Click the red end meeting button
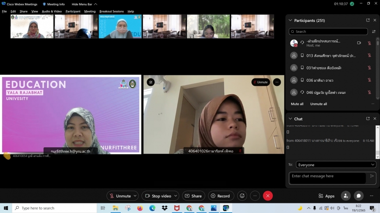Viewport: 380px width, 213px height. pos(268,196)
